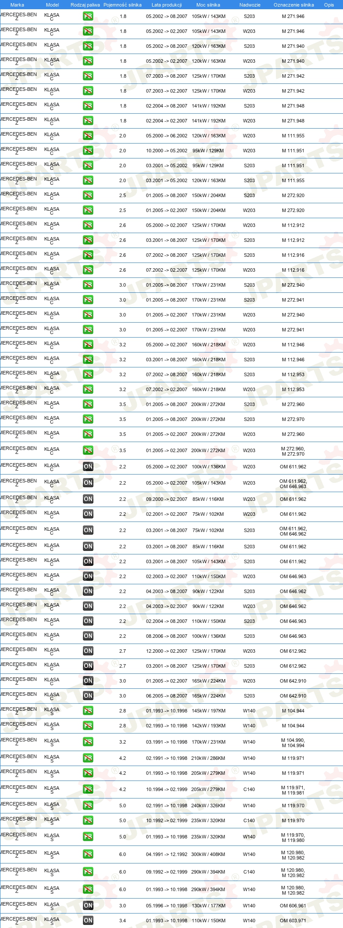Click diesel ON icon in 110kW/150KM W203 OM 646.963 row
343x928 pixels.
pos(88,576)
